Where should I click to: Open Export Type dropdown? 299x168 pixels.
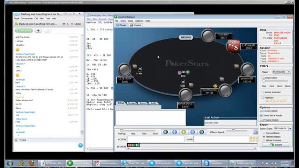[x=290, y=129]
